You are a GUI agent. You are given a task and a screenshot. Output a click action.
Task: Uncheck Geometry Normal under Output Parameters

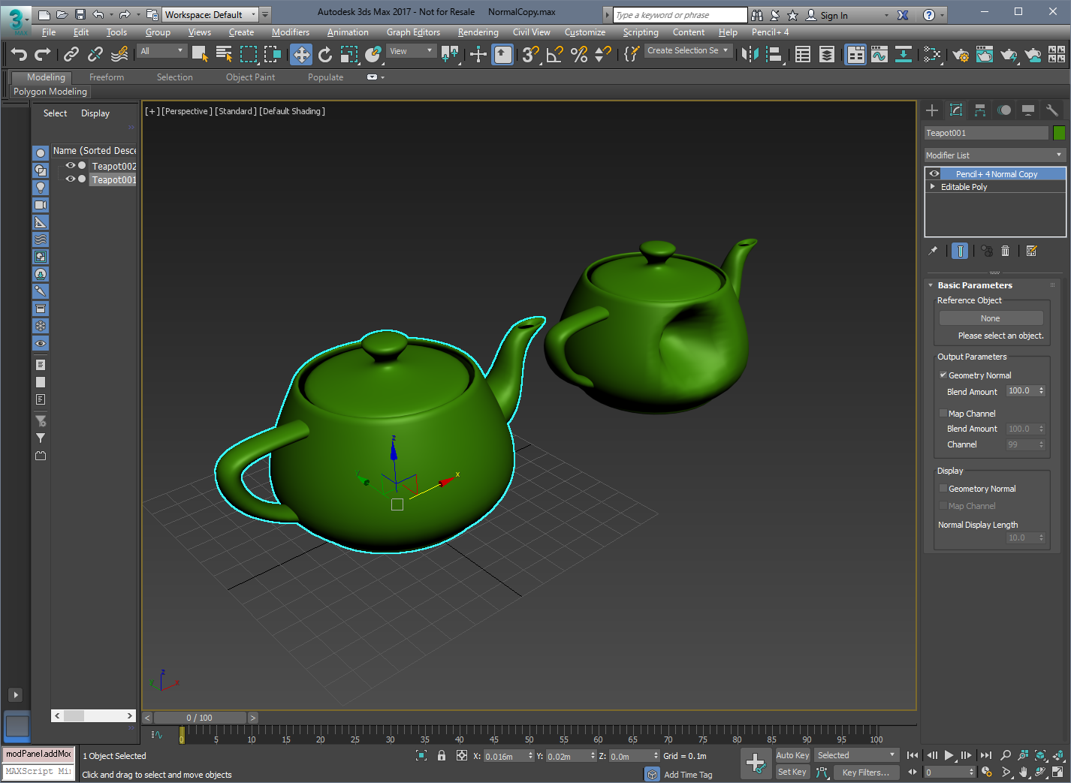(x=943, y=375)
